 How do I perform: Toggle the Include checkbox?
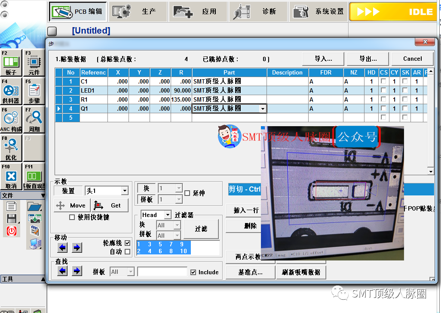[193, 272]
